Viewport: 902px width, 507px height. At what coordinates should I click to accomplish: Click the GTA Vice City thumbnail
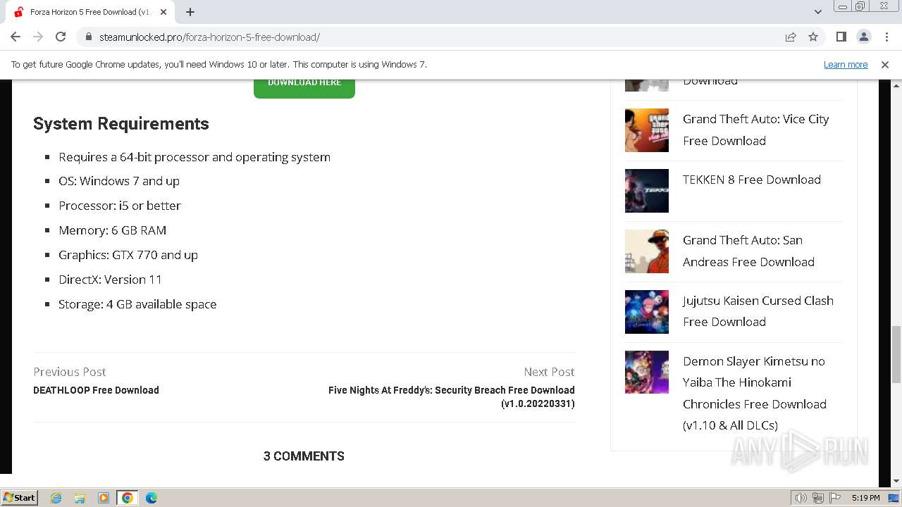[647, 130]
